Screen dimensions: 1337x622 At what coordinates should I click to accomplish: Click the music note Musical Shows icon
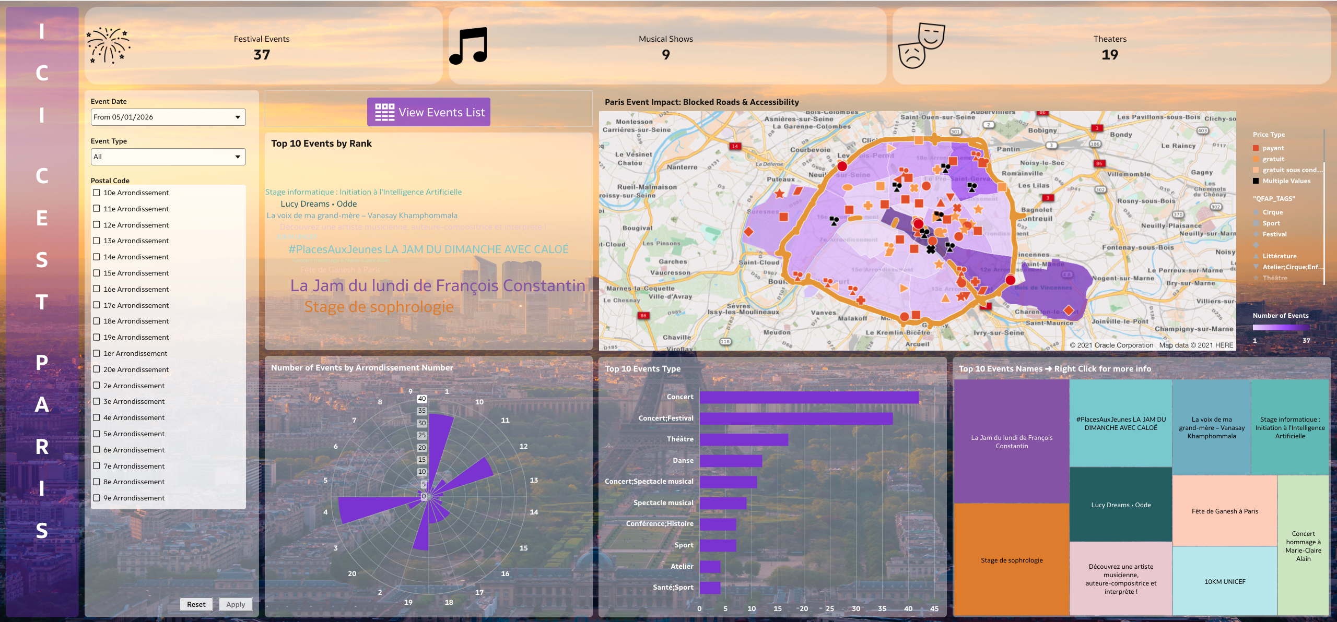click(468, 46)
